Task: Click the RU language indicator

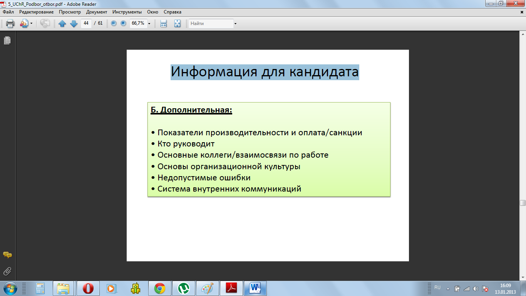Action: [x=437, y=288]
